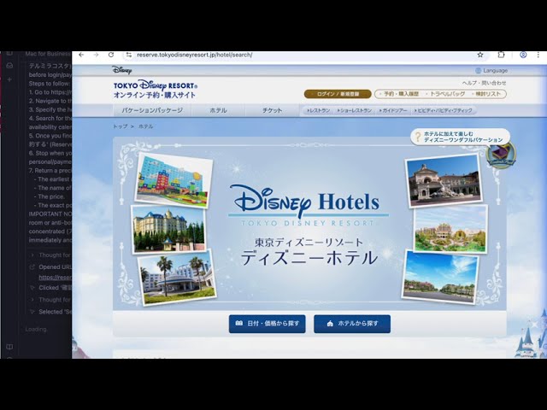The height and width of the screenshot is (410, 547).
Task: Open the ヘルプ・問い合わせ link
Action: point(484,83)
